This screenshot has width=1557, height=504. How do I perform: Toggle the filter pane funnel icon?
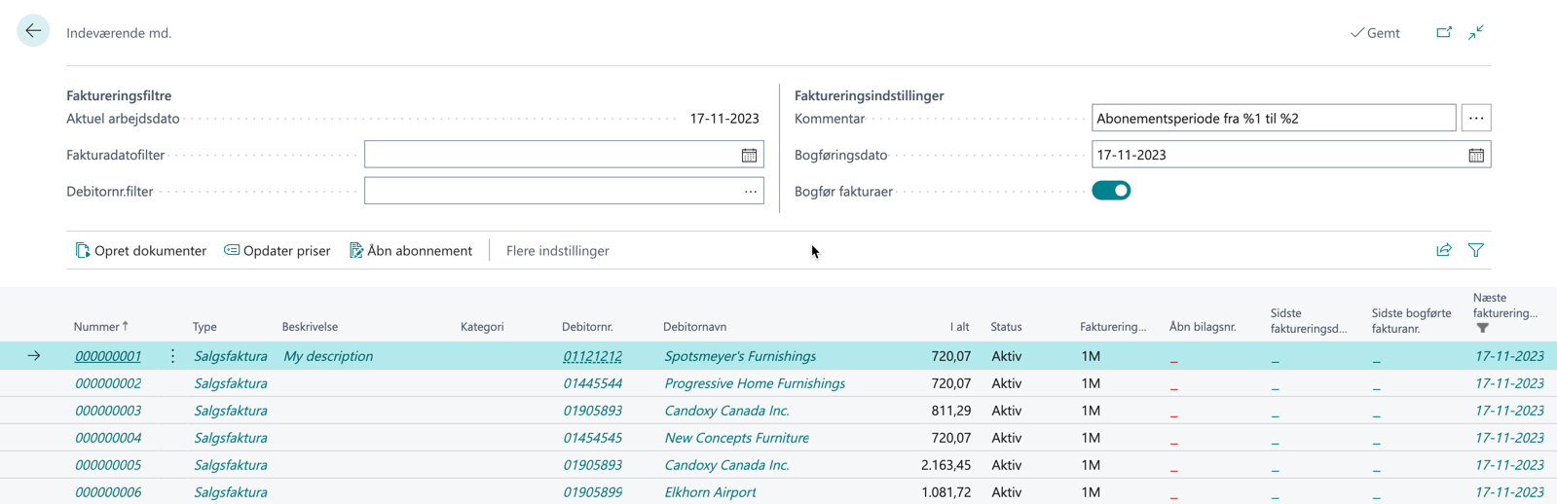point(1476,250)
